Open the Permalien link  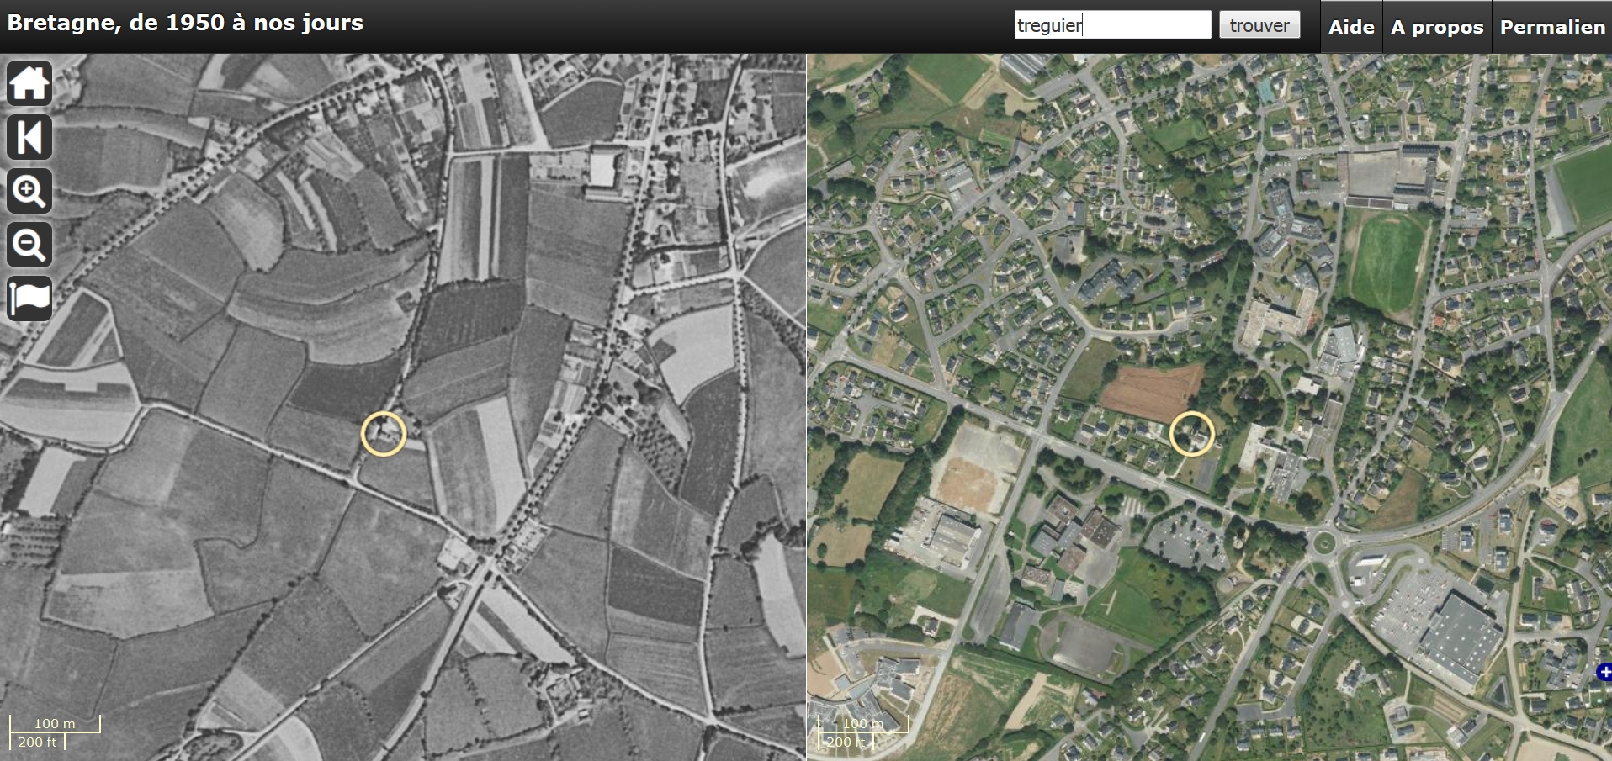click(1552, 27)
